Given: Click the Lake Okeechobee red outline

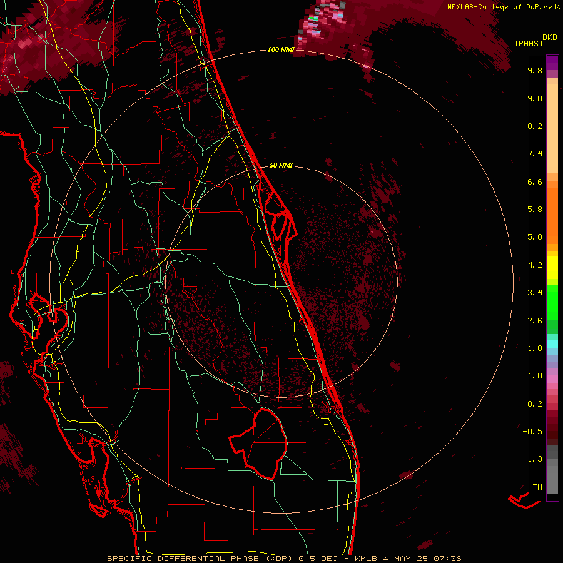Looking at the screenshot, I should click(x=258, y=444).
